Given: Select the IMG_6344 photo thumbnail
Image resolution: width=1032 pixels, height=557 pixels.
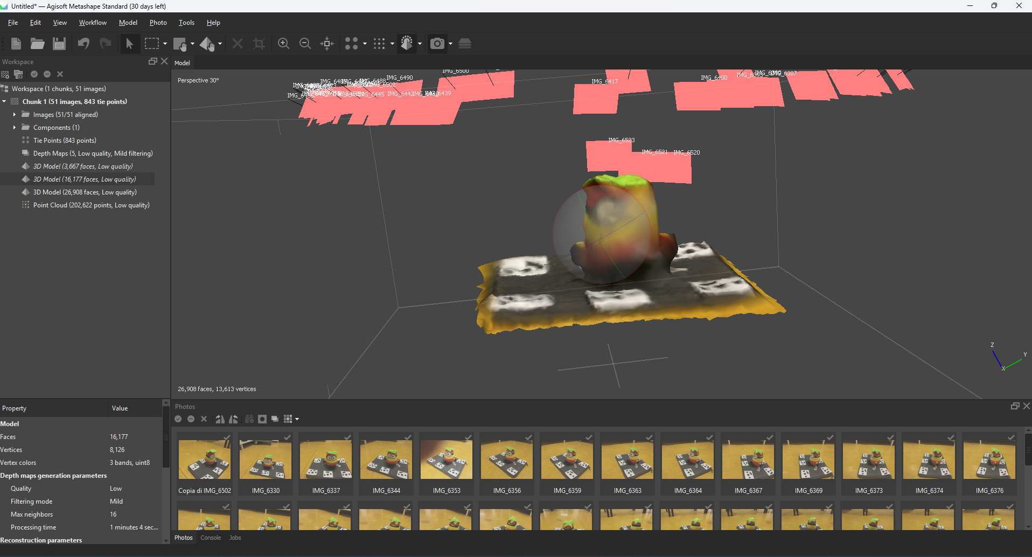Looking at the screenshot, I should 386,463.
